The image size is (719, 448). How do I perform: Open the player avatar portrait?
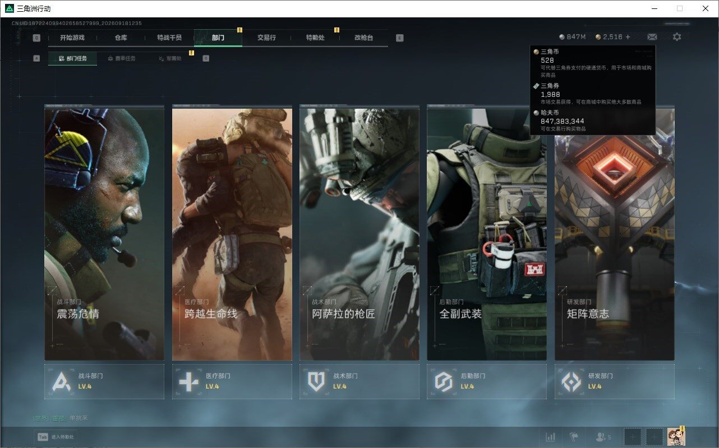click(676, 436)
